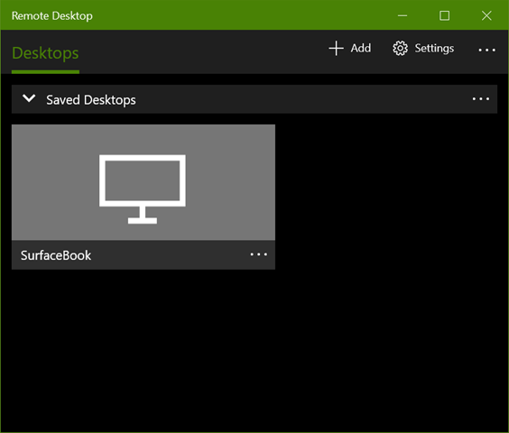
Task: Open Saved Desktops group options menu
Action: (481, 98)
